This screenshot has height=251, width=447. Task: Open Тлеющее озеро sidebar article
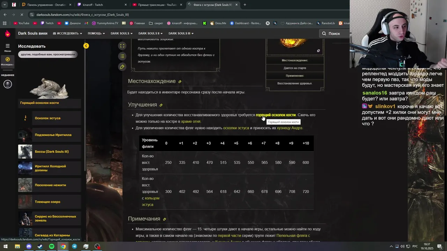50,202
